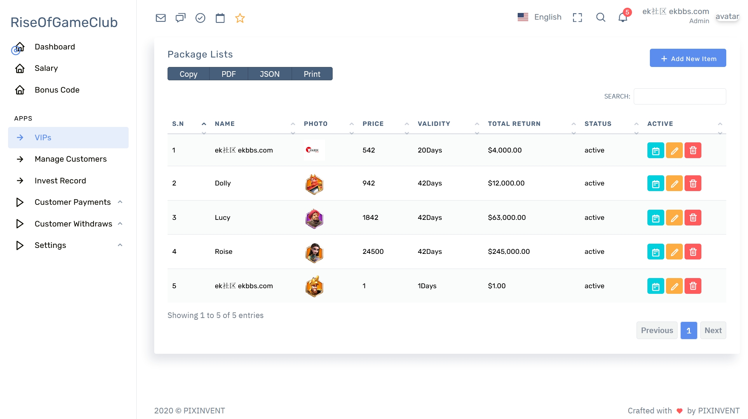The image size is (748, 419).
Task: Open the mail envelope icon in the top bar
Action: pyautogui.click(x=161, y=18)
